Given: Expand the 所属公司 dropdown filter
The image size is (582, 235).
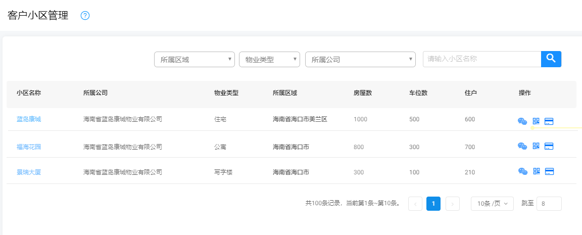Looking at the screenshot, I should pos(360,60).
